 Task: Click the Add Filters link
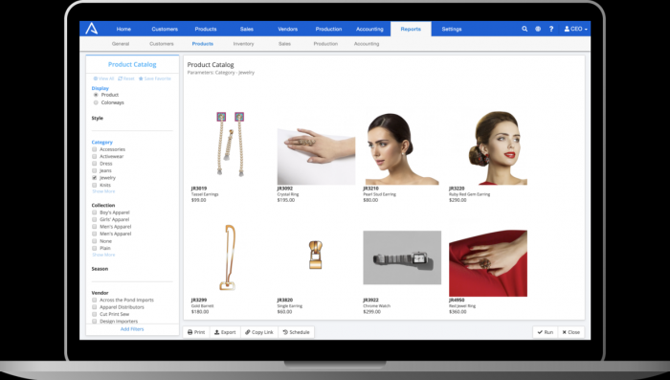132,329
